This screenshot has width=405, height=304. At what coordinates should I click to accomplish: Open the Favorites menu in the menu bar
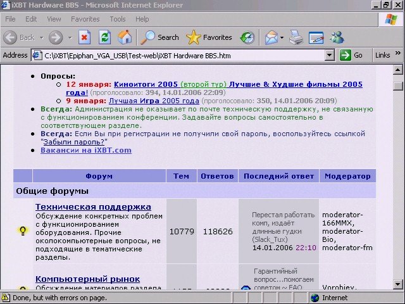pyautogui.click(x=85, y=19)
